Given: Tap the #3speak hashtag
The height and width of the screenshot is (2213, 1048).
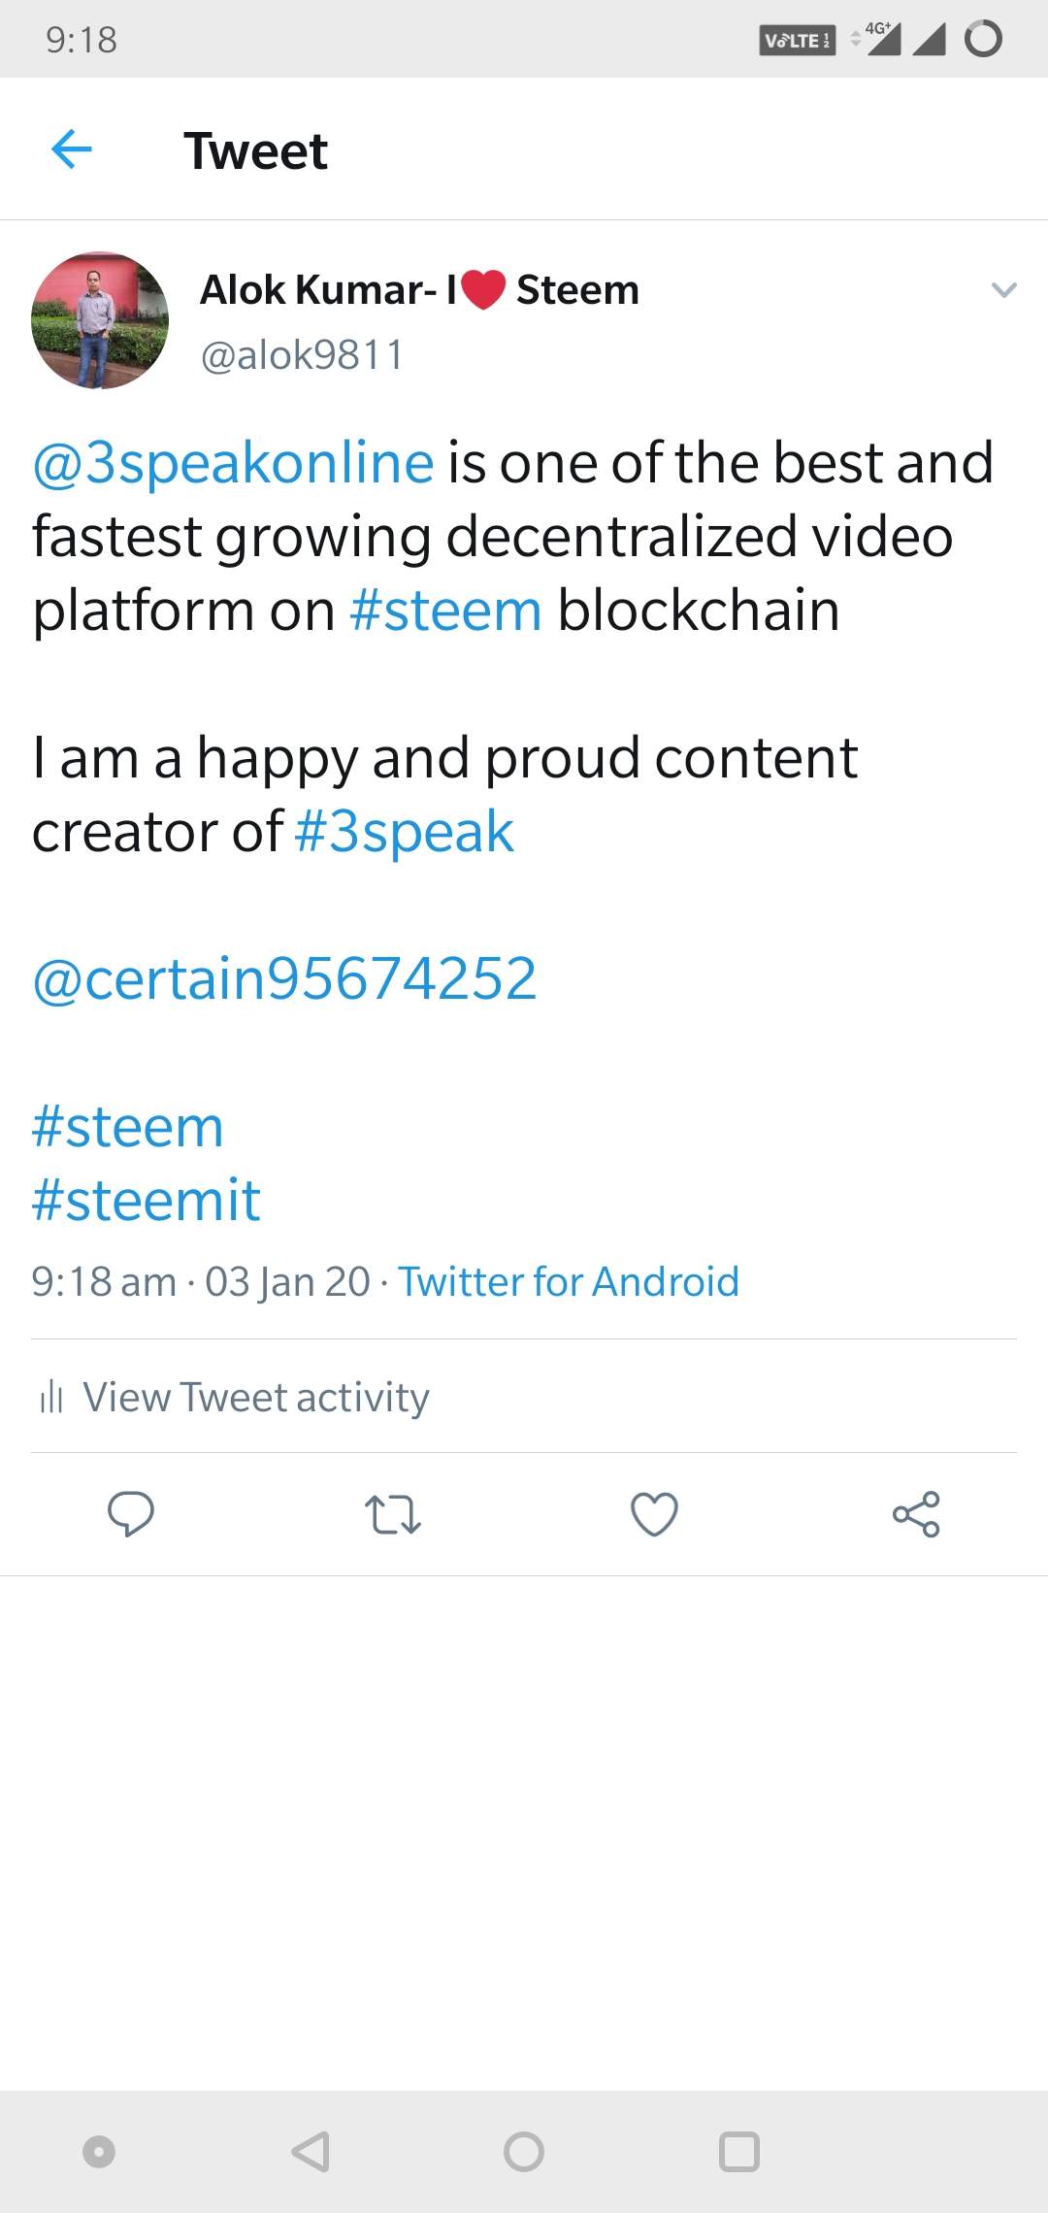Looking at the screenshot, I should (404, 832).
